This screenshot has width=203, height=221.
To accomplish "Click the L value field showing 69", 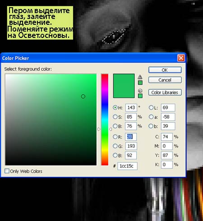I will pyautogui.click(x=168, y=107).
